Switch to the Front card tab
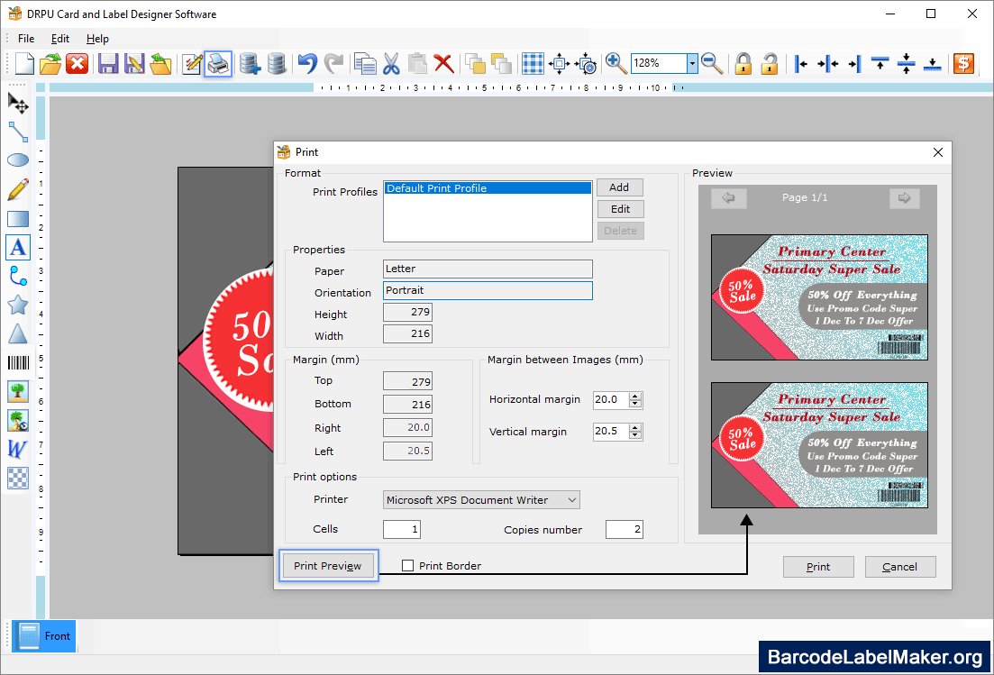Screen dimensions: 994x675 (44, 635)
